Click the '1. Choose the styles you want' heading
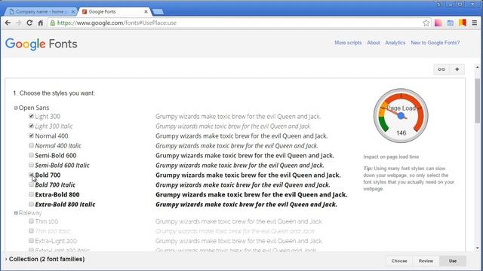Image resolution: width=483 pixels, height=271 pixels. point(54,93)
